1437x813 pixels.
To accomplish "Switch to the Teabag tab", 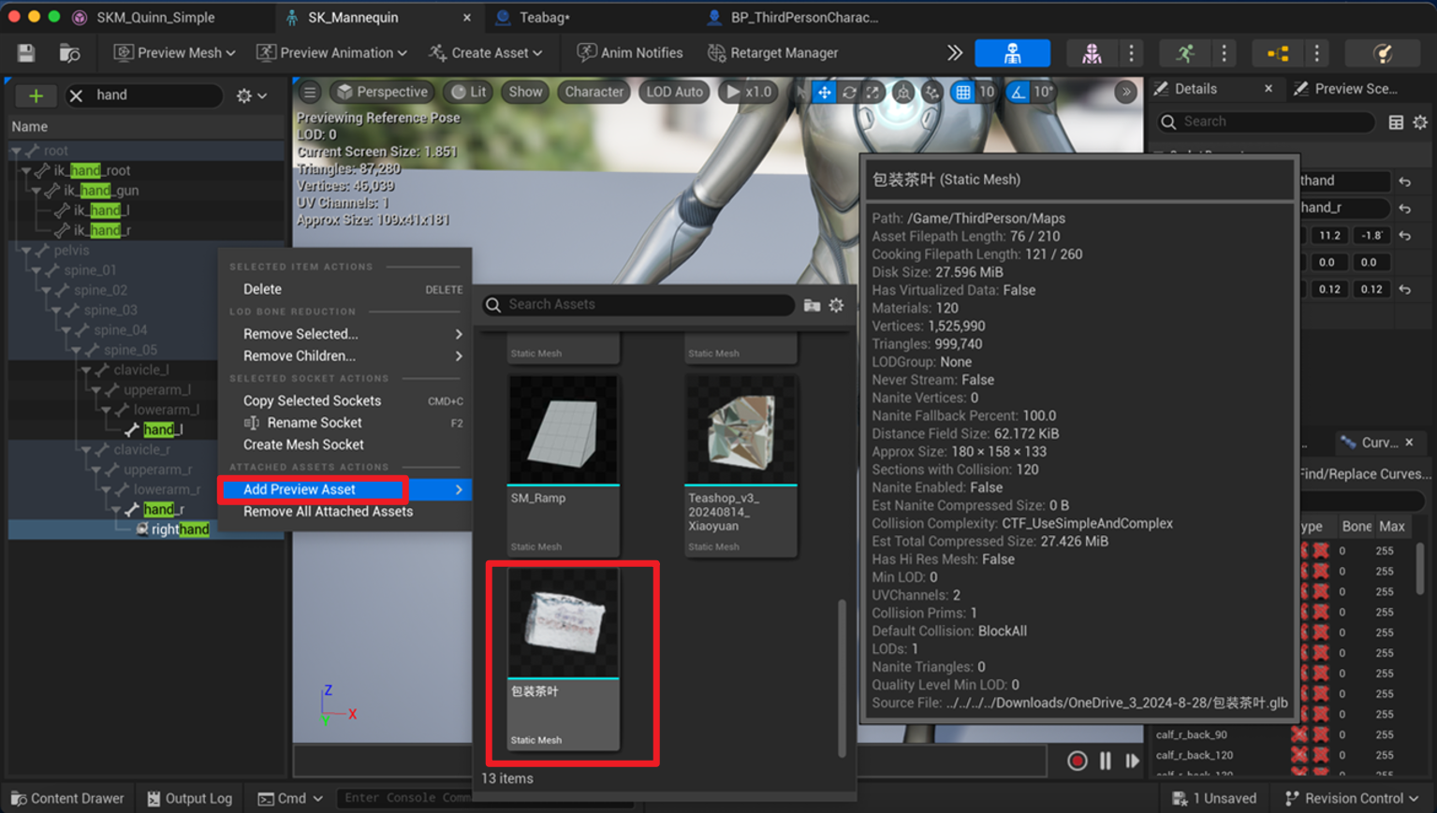I will (x=543, y=17).
